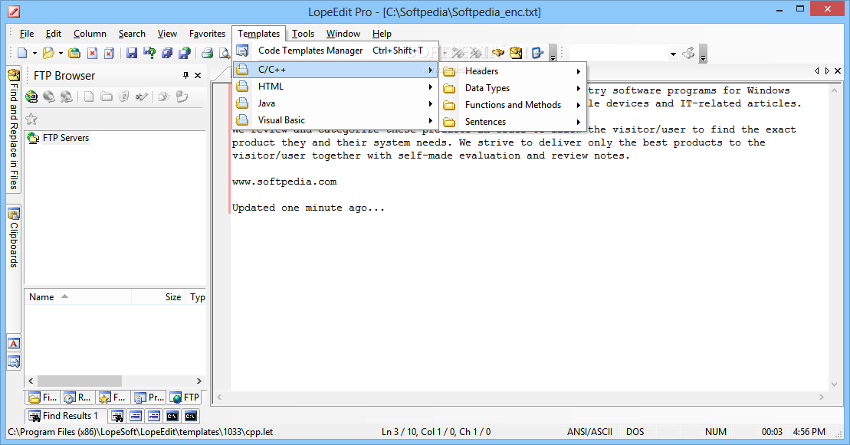
Task: Click the binoculars Find icon in toolbar
Action: (497, 53)
